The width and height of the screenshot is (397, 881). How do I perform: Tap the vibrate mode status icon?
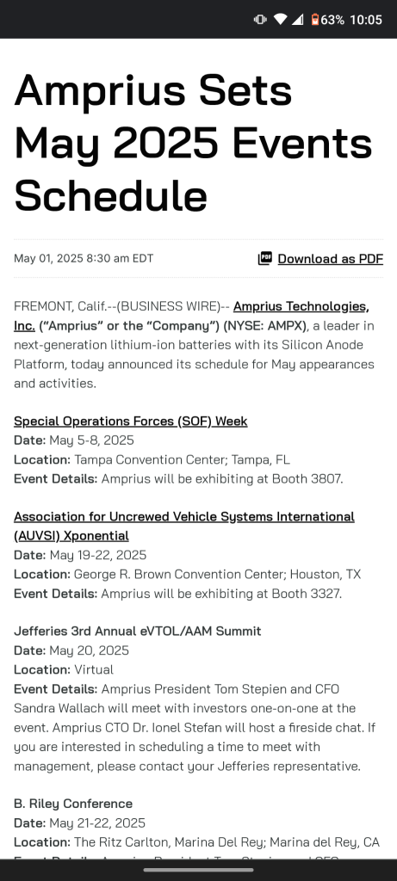(x=260, y=20)
